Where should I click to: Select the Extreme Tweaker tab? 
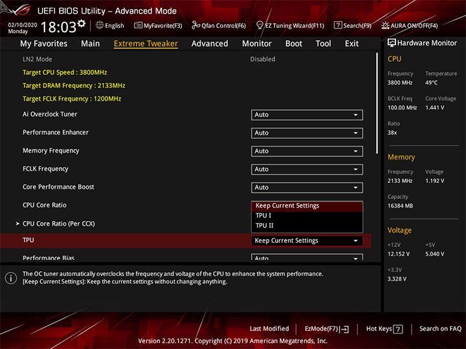click(146, 44)
